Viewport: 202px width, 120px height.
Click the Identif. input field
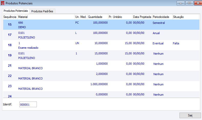pyautogui.click(x=28, y=104)
